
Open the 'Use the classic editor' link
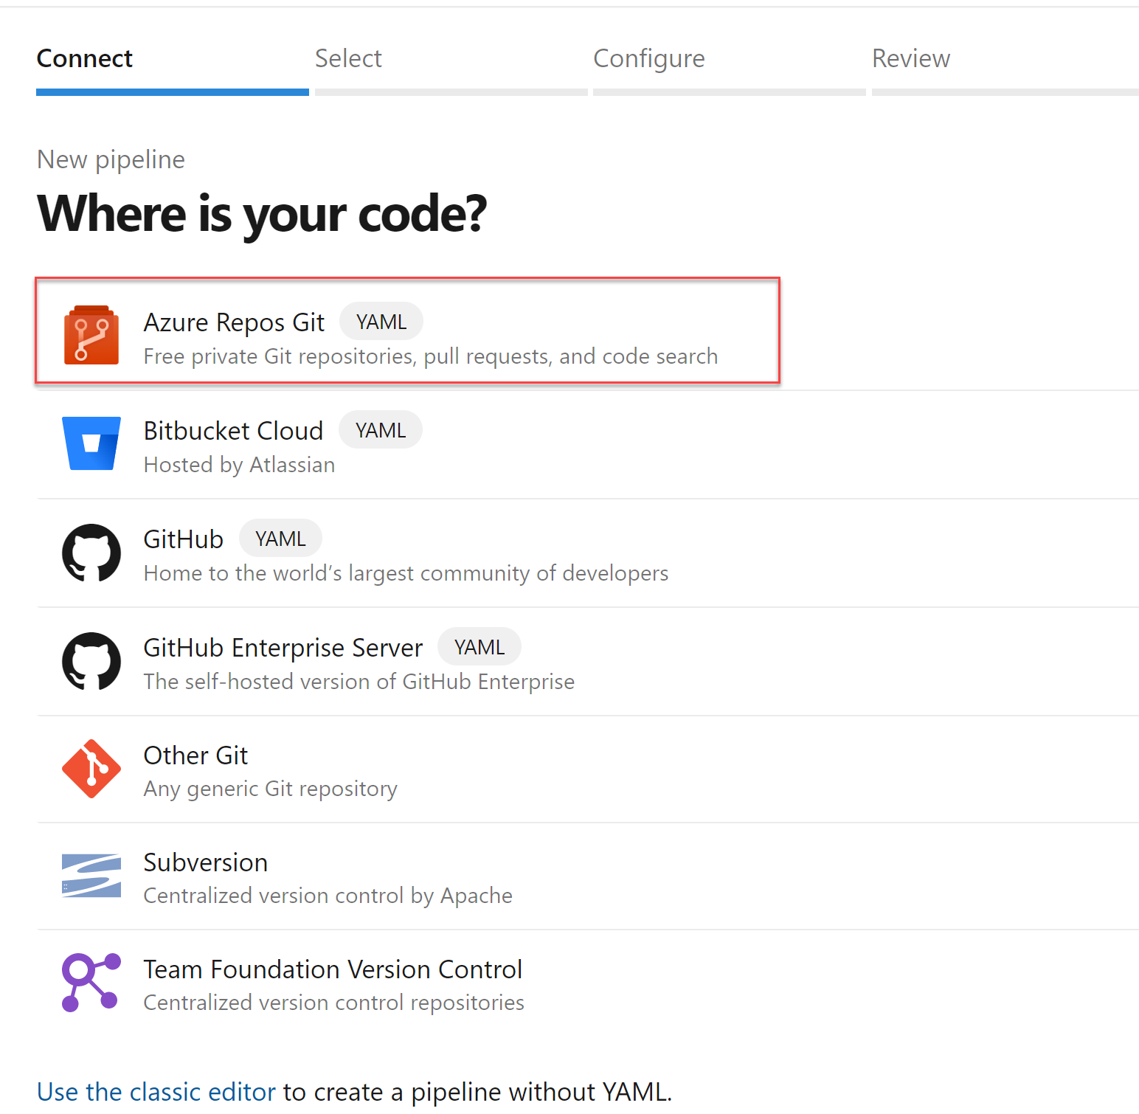(x=156, y=1092)
